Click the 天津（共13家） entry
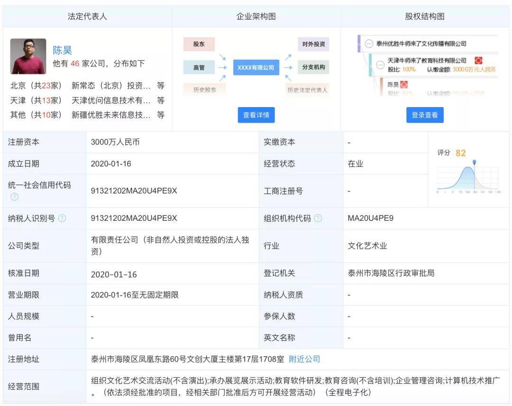 pos(36,100)
